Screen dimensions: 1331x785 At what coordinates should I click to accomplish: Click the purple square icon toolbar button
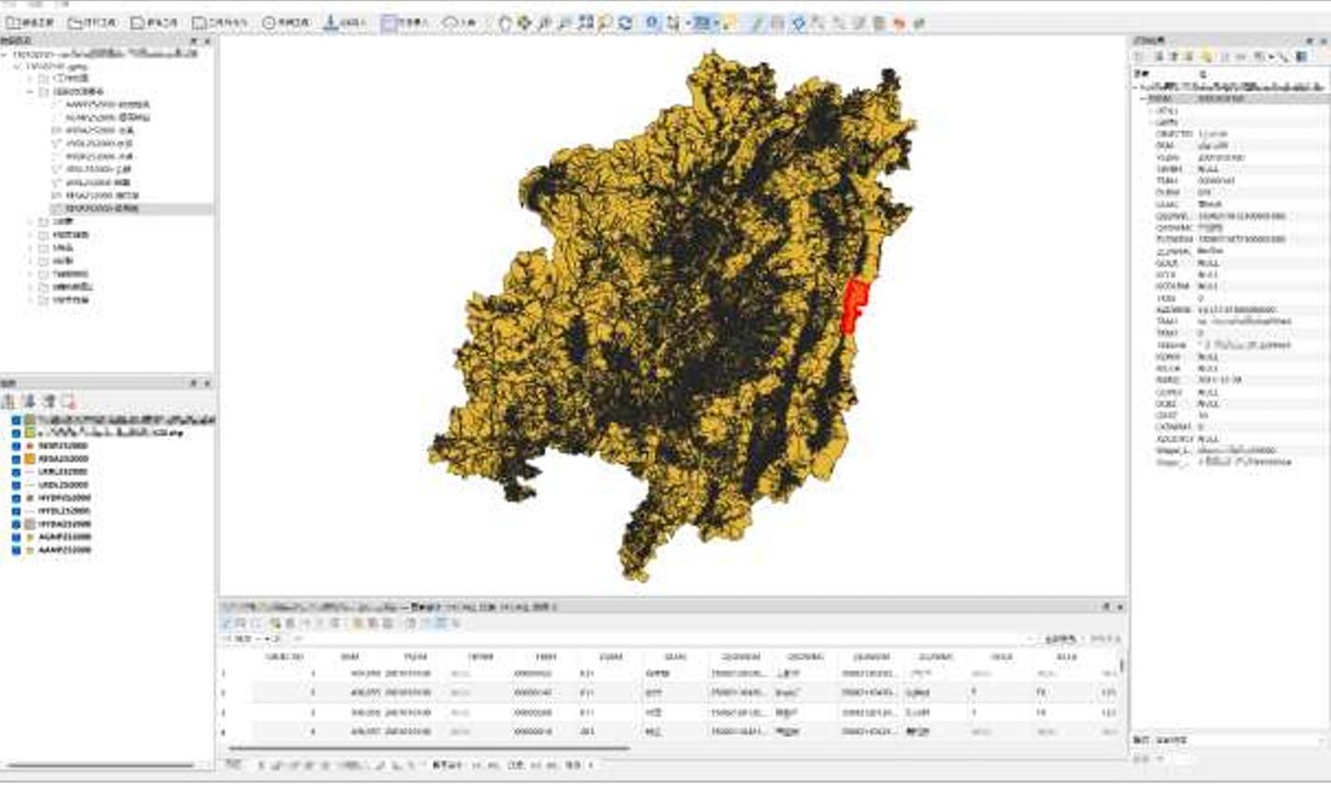click(404, 22)
